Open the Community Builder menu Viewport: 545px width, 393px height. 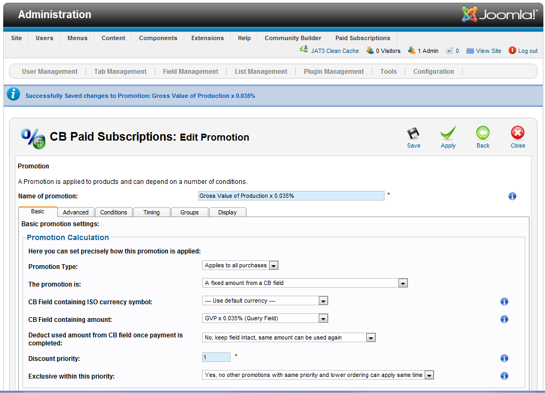coord(293,38)
